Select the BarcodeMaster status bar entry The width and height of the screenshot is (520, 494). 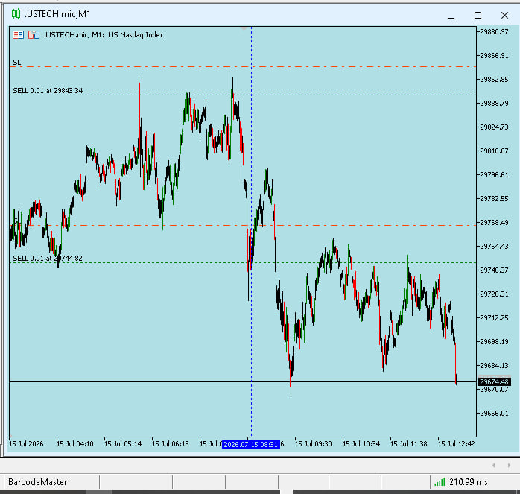(x=38, y=482)
